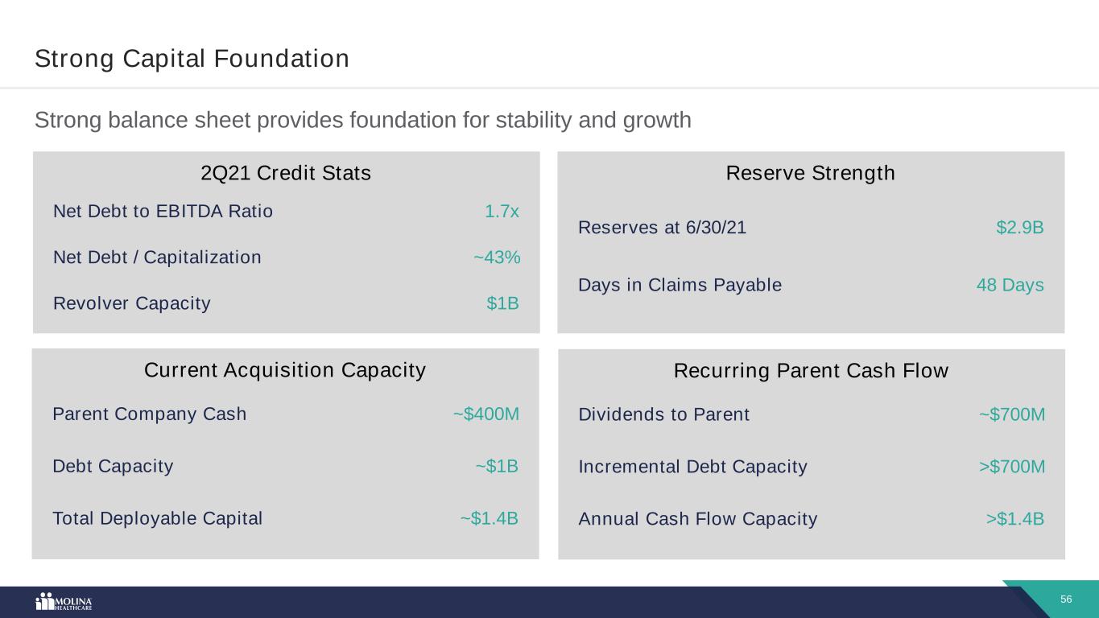Click the Revolver Capacity label
1099x618 pixels.
click(x=132, y=303)
